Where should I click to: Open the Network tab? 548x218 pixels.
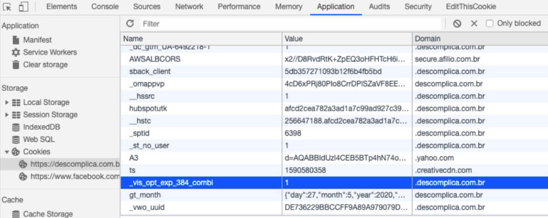pos(189,7)
